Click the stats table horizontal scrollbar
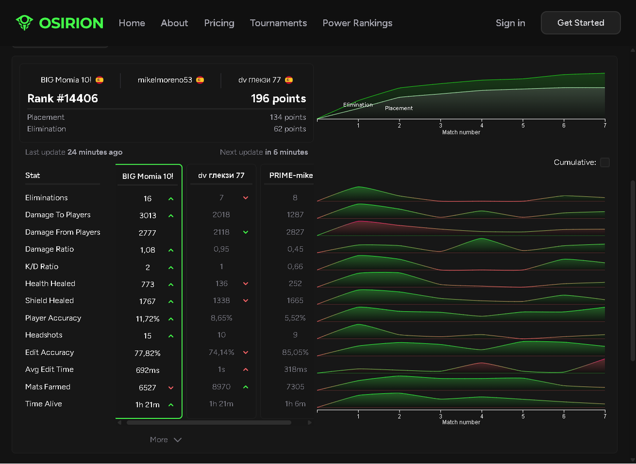Image resolution: width=636 pixels, height=464 pixels. coord(209,423)
